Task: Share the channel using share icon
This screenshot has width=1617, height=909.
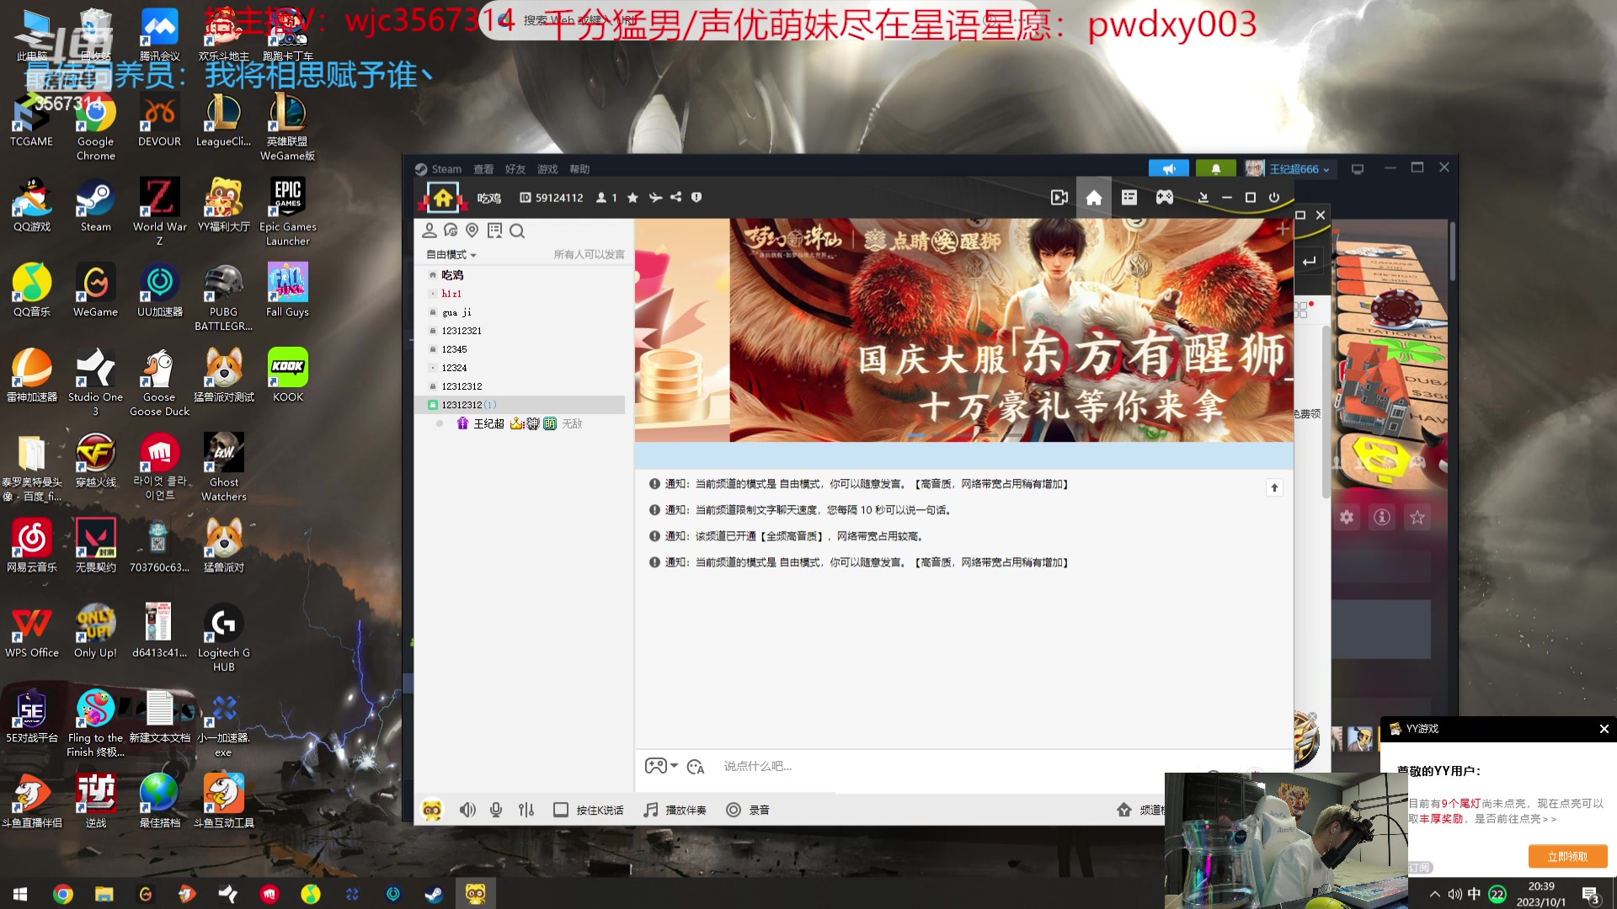Action: pos(675,197)
